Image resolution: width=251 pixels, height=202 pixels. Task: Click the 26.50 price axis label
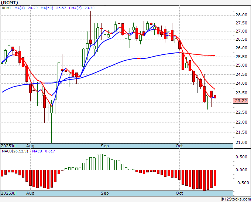[x=241, y=40]
